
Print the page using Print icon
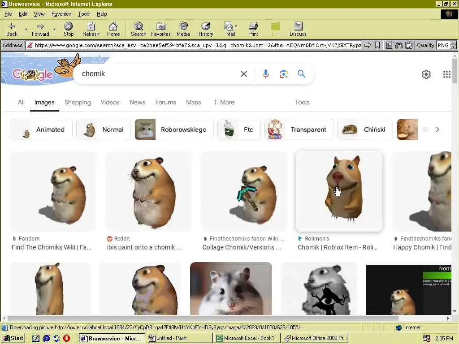tap(253, 29)
